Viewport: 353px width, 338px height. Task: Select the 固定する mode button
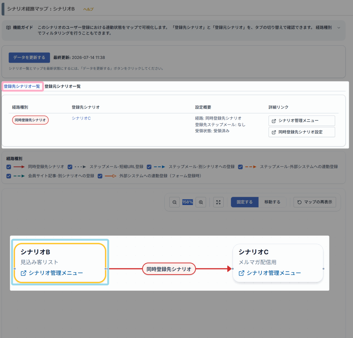pyautogui.click(x=245, y=202)
